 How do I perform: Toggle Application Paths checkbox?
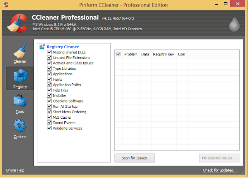[49, 85]
